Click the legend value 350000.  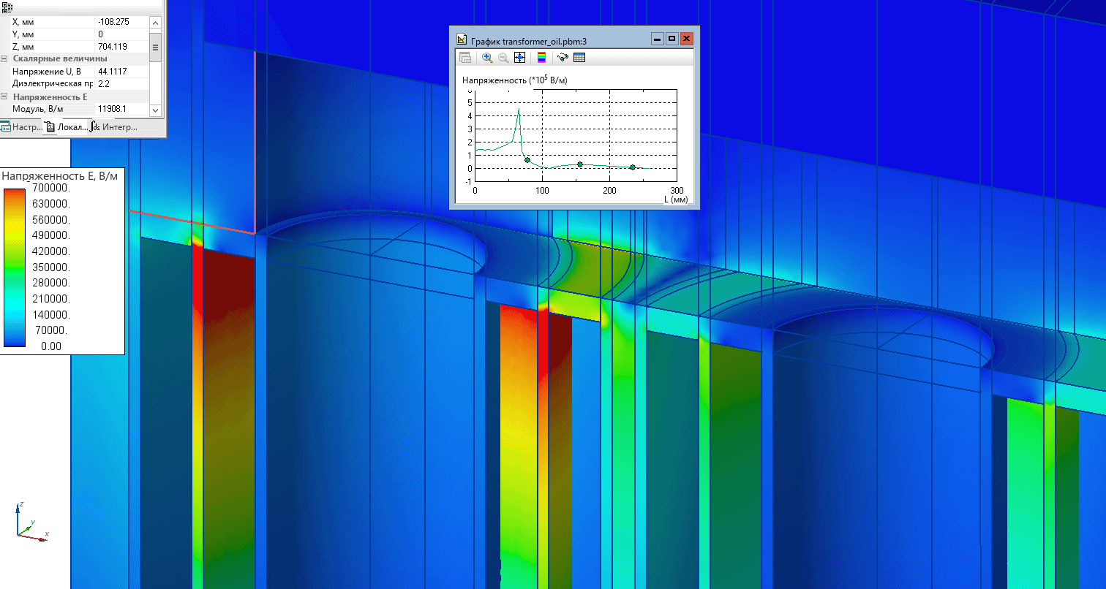tap(50, 267)
